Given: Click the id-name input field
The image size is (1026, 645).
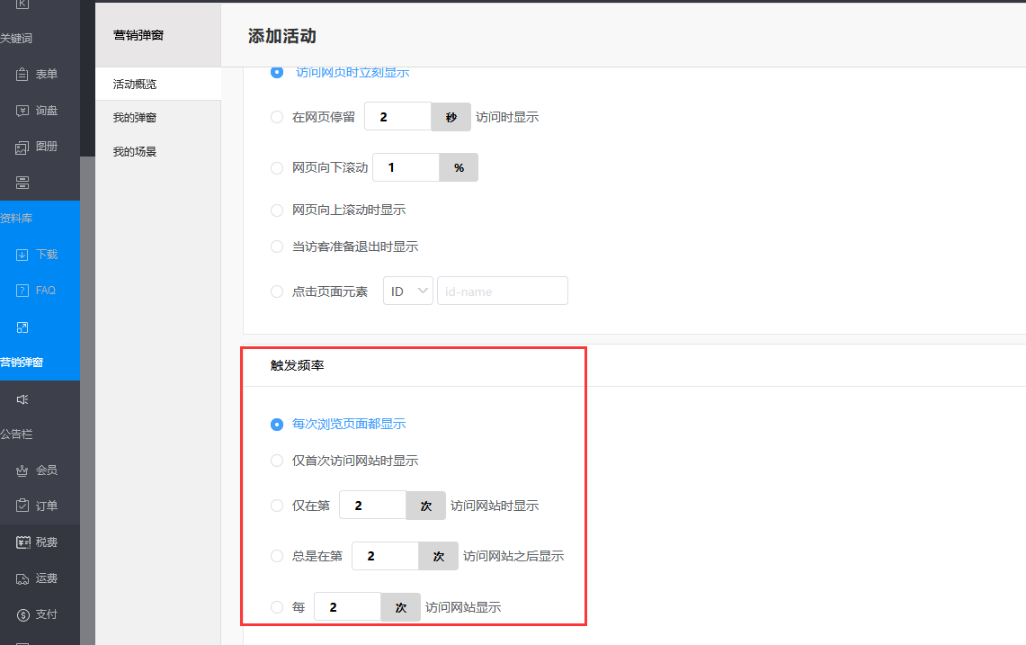Looking at the screenshot, I should click(x=502, y=291).
